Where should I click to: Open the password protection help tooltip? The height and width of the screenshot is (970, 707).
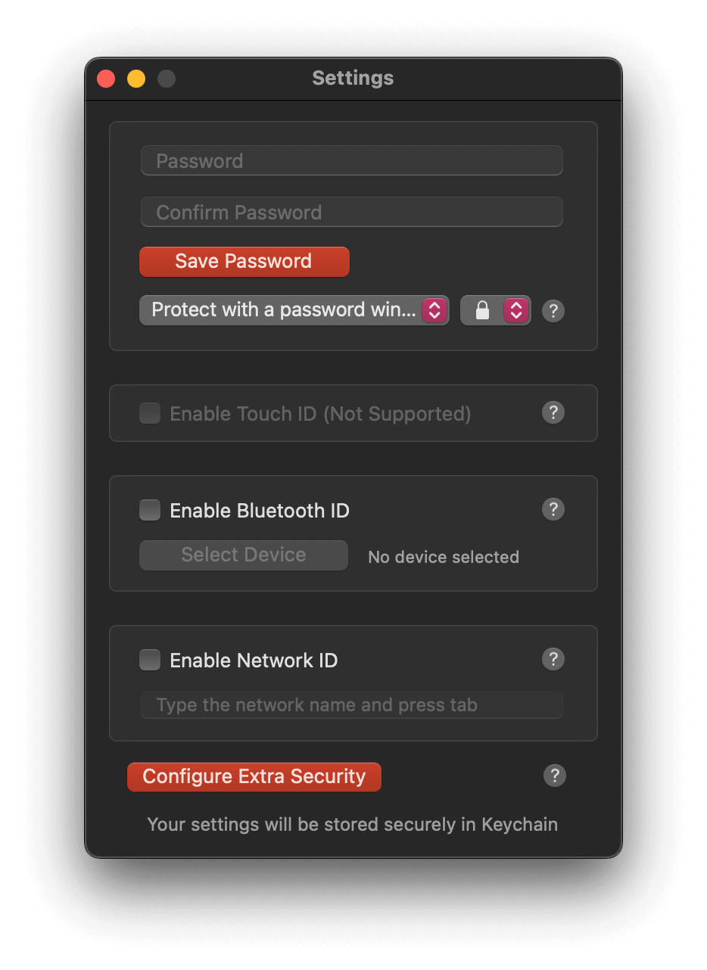click(x=553, y=310)
